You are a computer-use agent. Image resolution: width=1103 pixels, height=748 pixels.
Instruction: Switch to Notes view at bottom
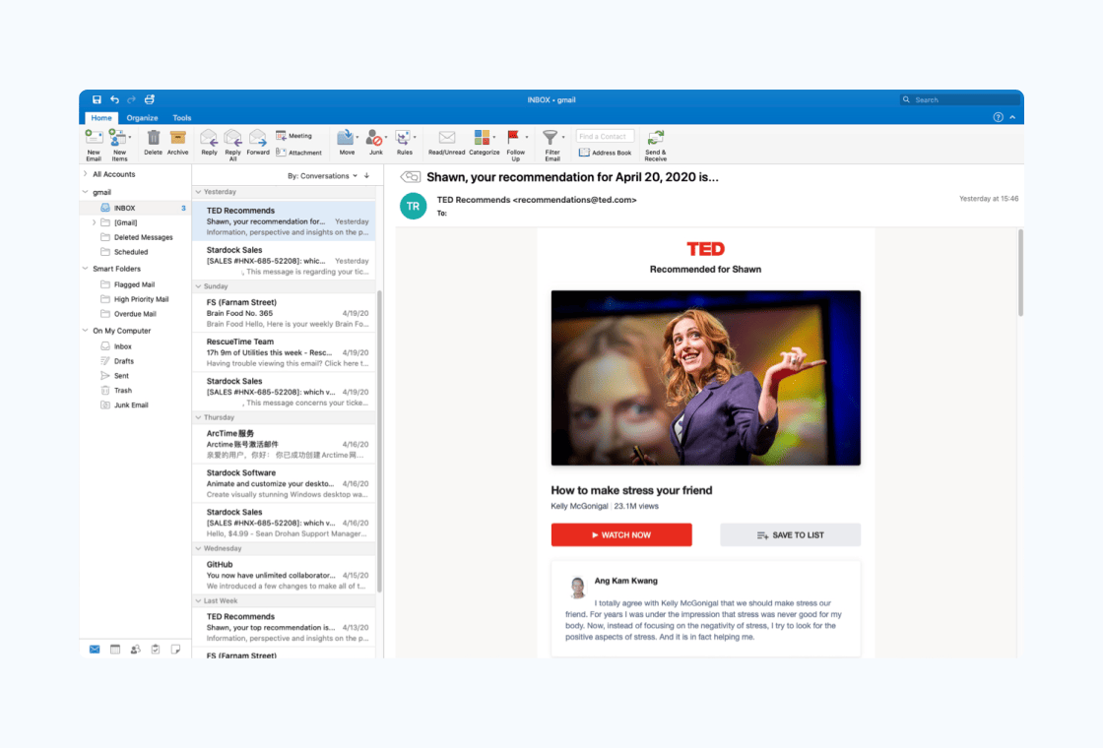pyautogui.click(x=176, y=649)
